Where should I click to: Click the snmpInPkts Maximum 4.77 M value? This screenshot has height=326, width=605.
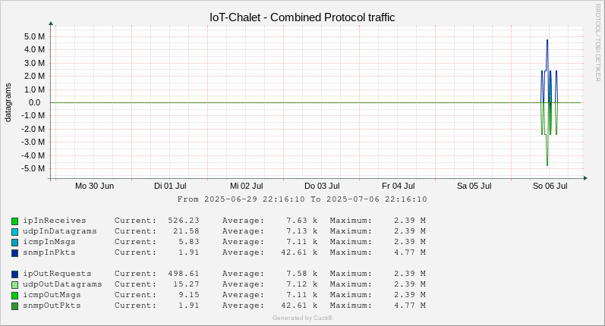pos(410,252)
